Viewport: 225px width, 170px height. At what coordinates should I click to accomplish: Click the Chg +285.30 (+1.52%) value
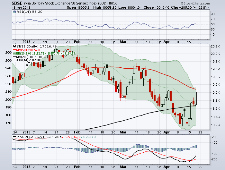coord(193,8)
